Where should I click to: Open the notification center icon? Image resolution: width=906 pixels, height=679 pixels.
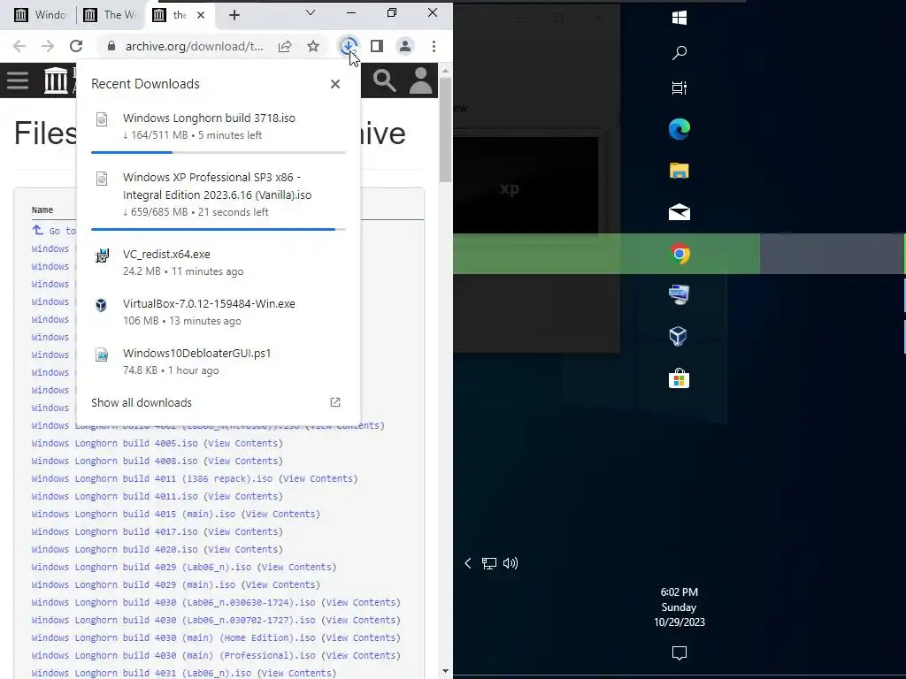coord(679,653)
